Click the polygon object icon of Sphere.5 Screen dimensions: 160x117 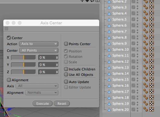tap(109, 19)
